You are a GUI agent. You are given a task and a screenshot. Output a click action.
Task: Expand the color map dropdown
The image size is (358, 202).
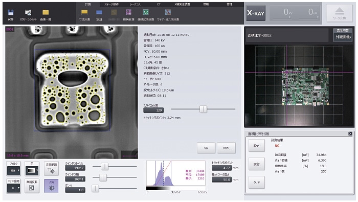[x=32, y=170]
